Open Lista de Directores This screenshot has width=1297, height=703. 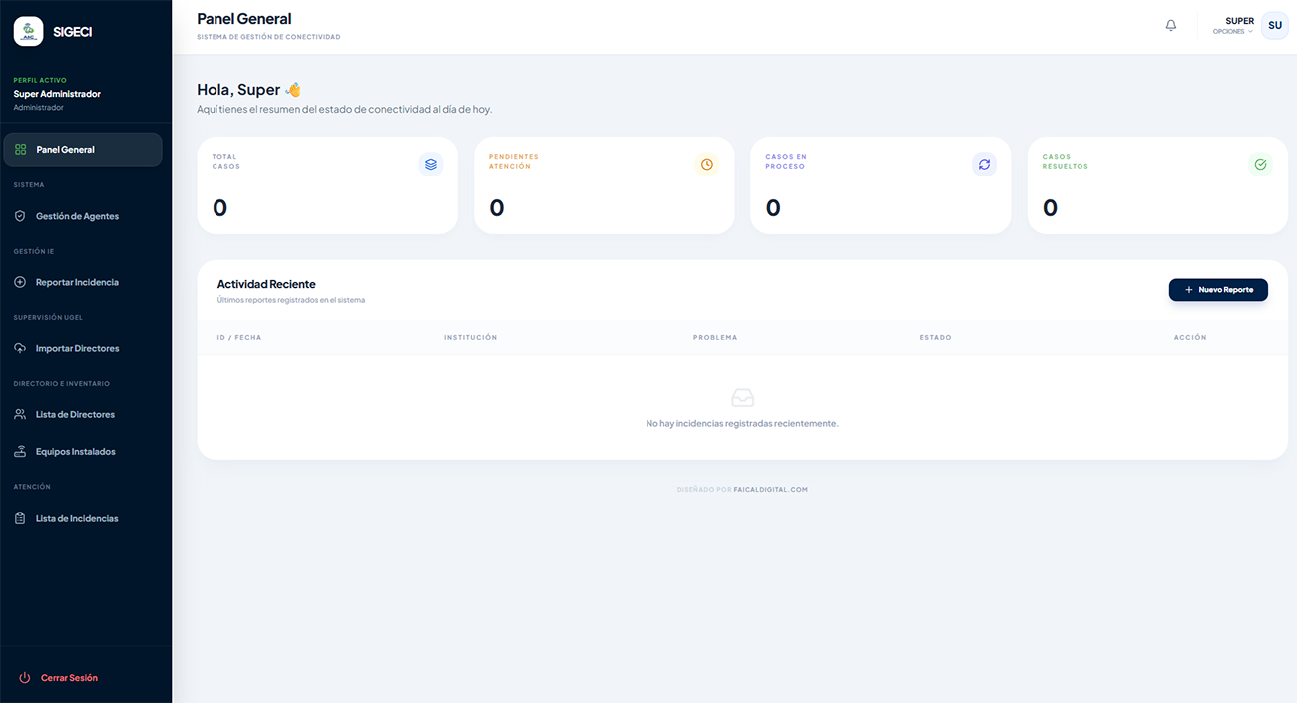click(x=75, y=415)
